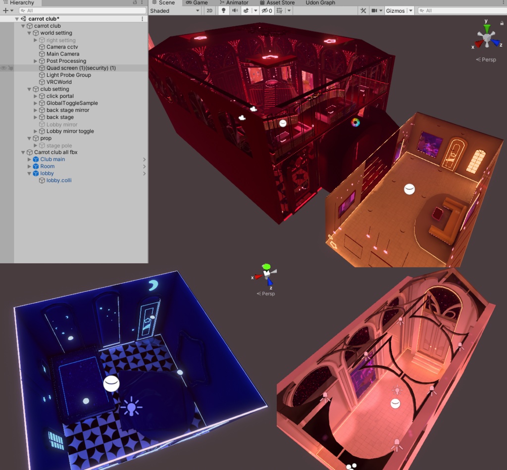Select Main Camera in hierarchy
Image resolution: width=507 pixels, height=470 pixels.
coord(63,54)
